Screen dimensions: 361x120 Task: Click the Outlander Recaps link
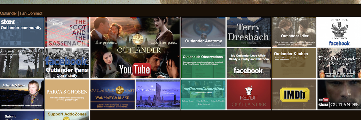[x=188, y=101]
